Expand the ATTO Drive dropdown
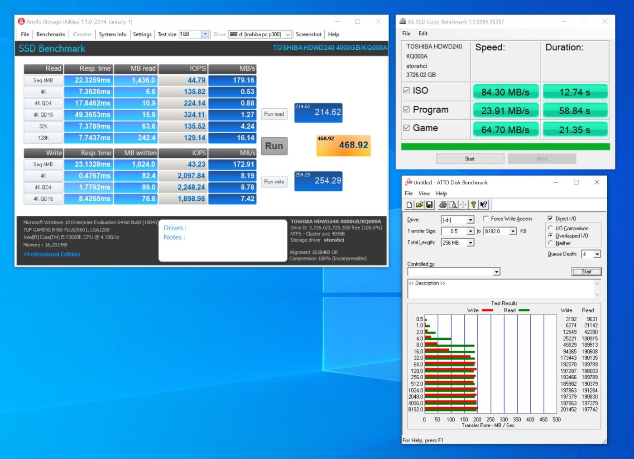 point(471,220)
